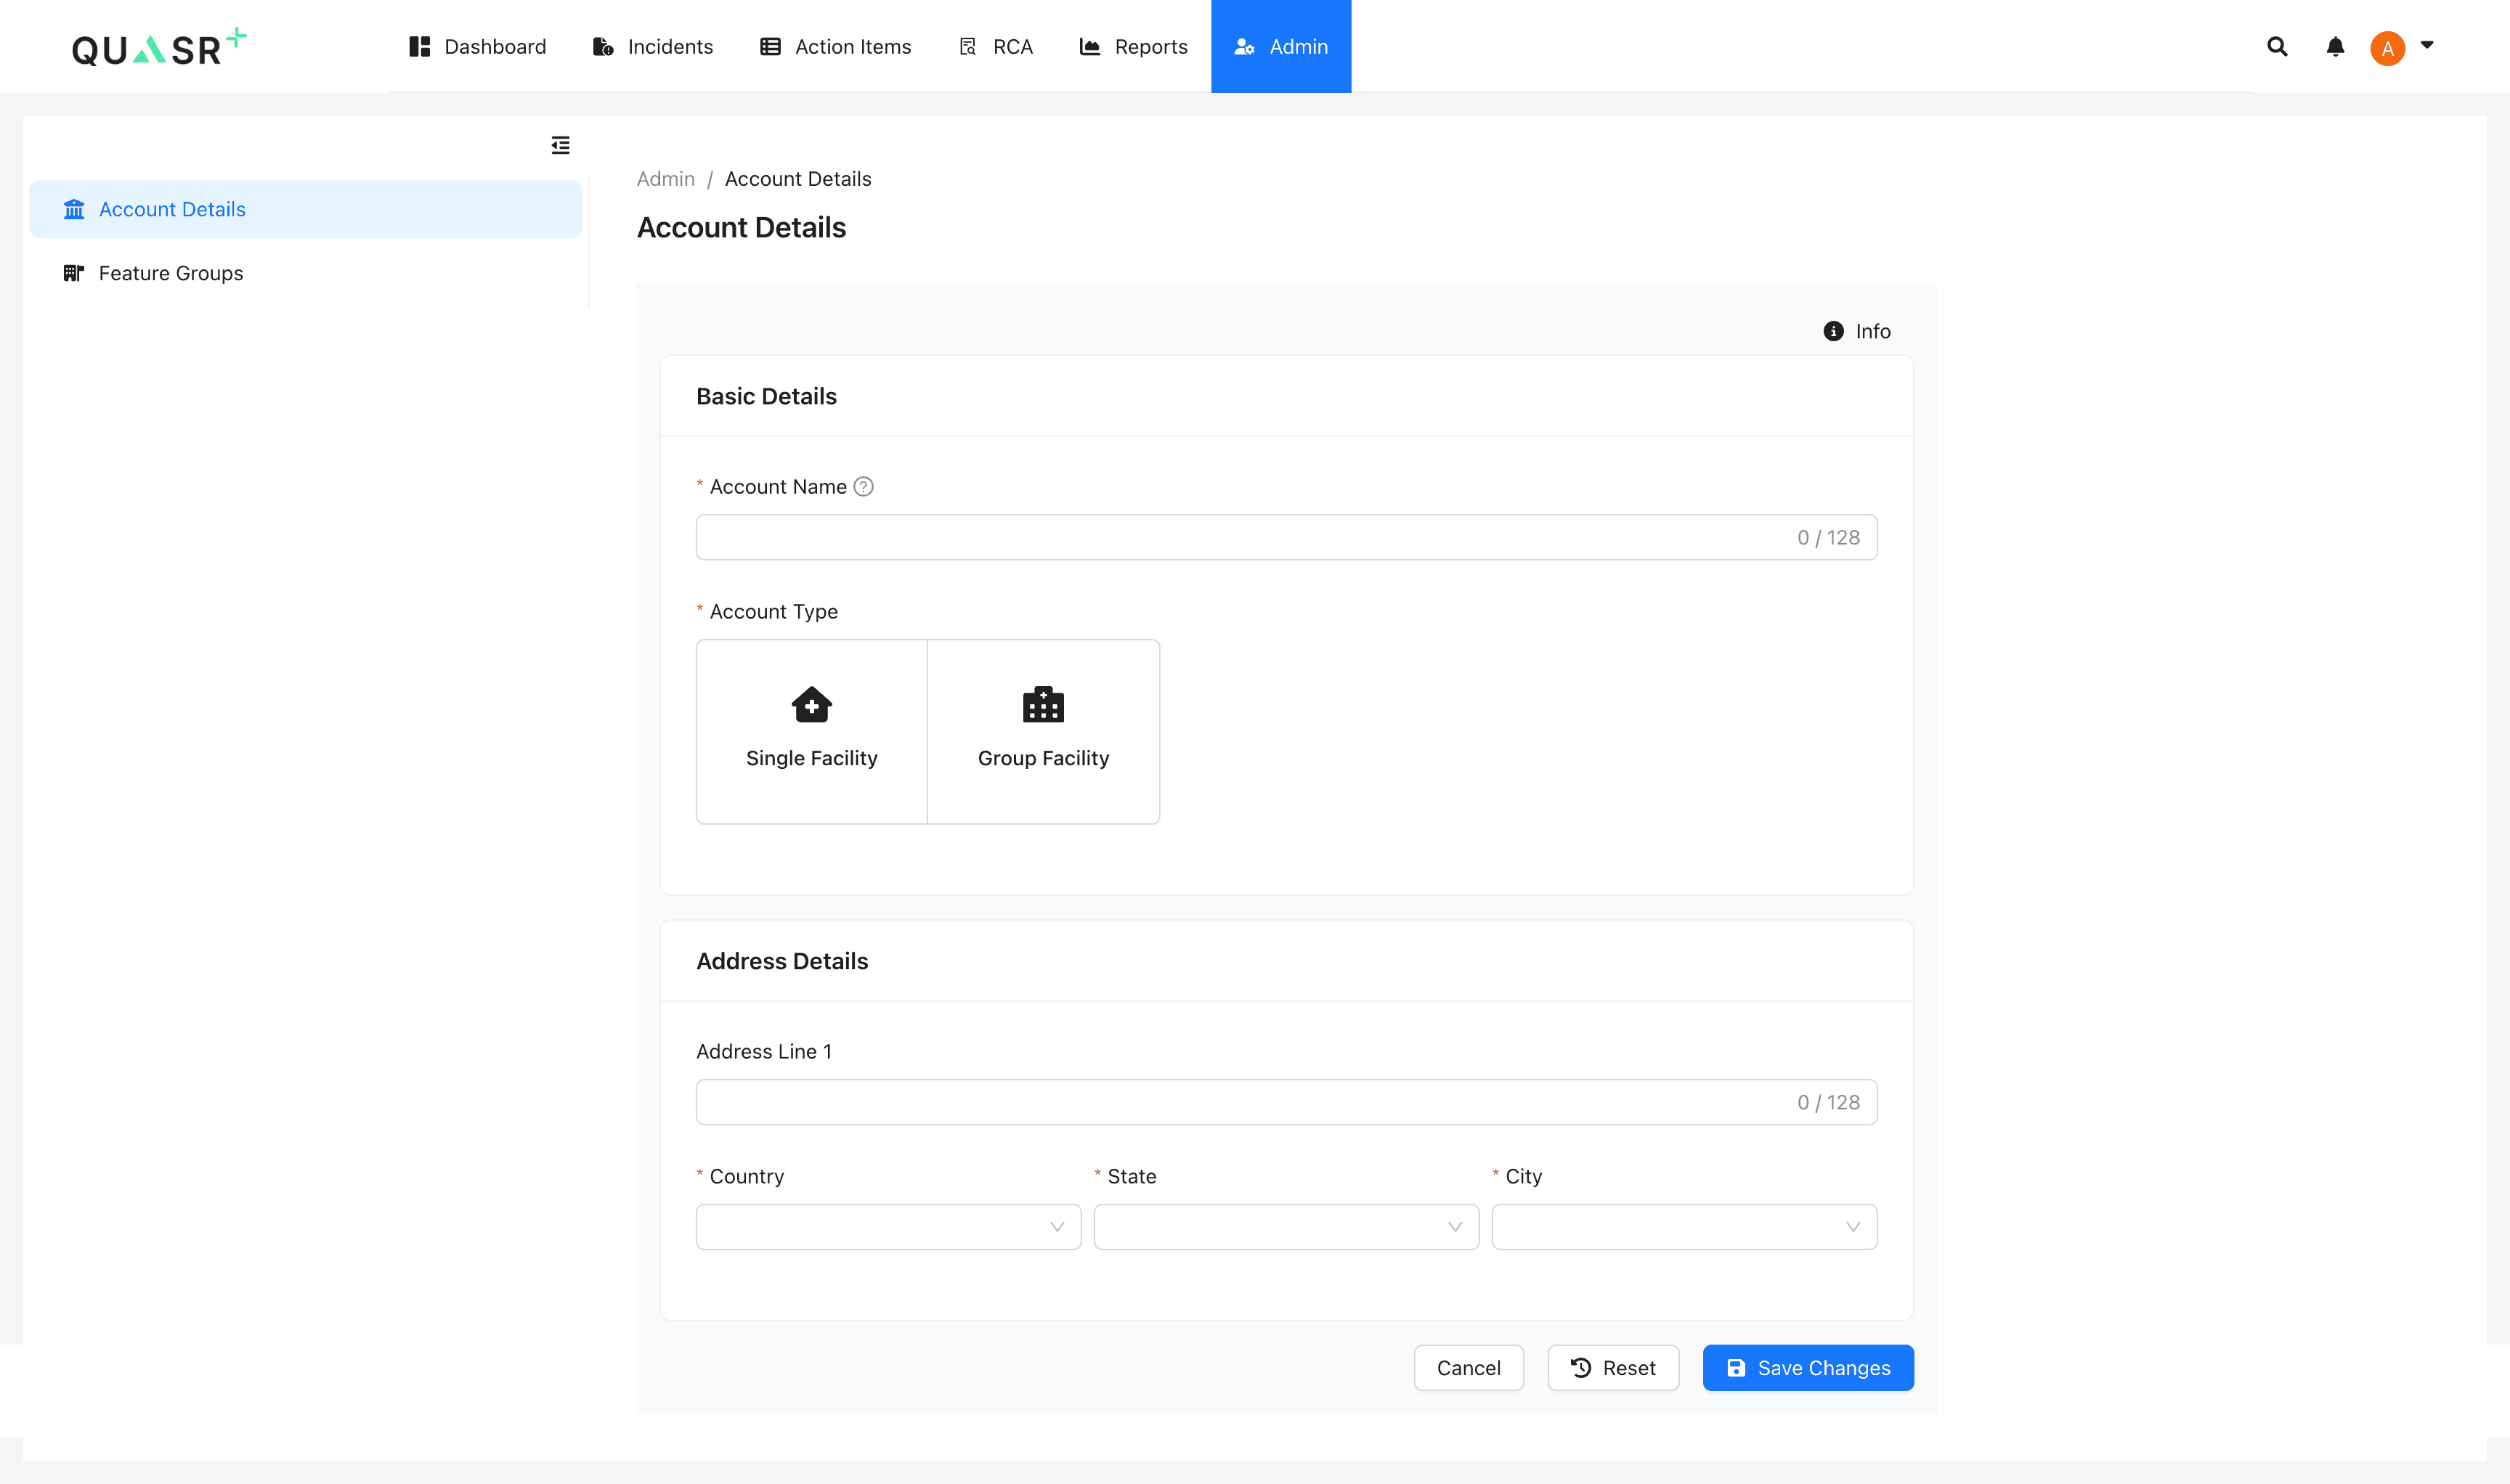Screen dimensions: 2510x1484
Task: Select the Single Facility account type icon
Action: (811, 704)
